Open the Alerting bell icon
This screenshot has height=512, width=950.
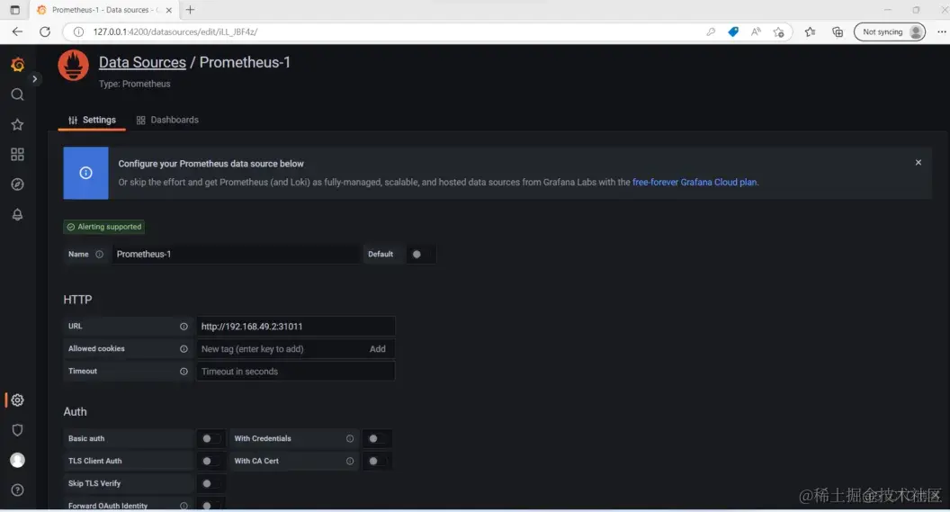coord(18,214)
